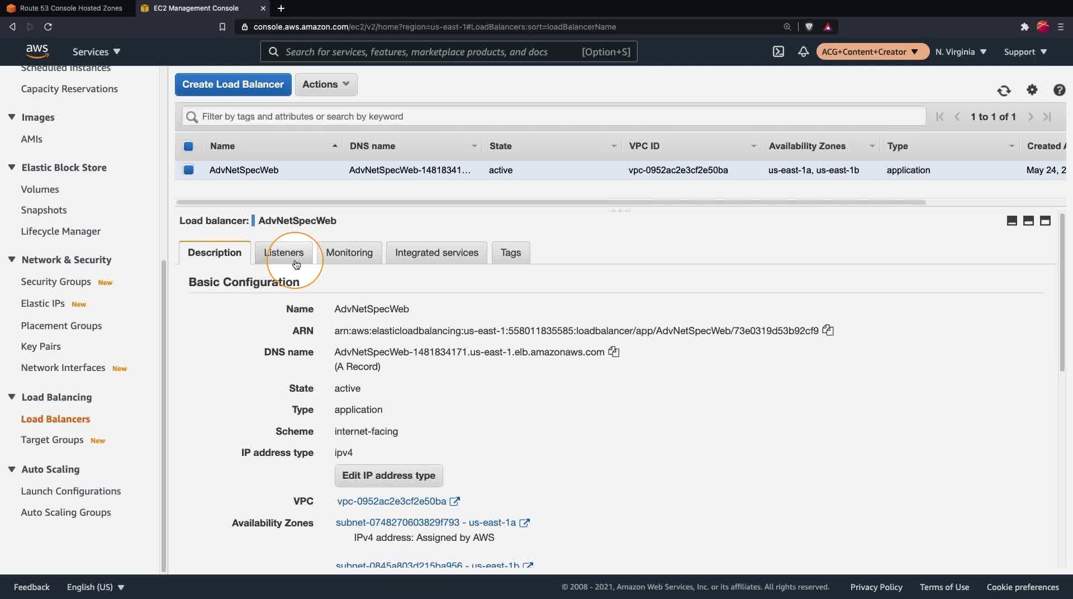Go to last page of results

(1047, 116)
